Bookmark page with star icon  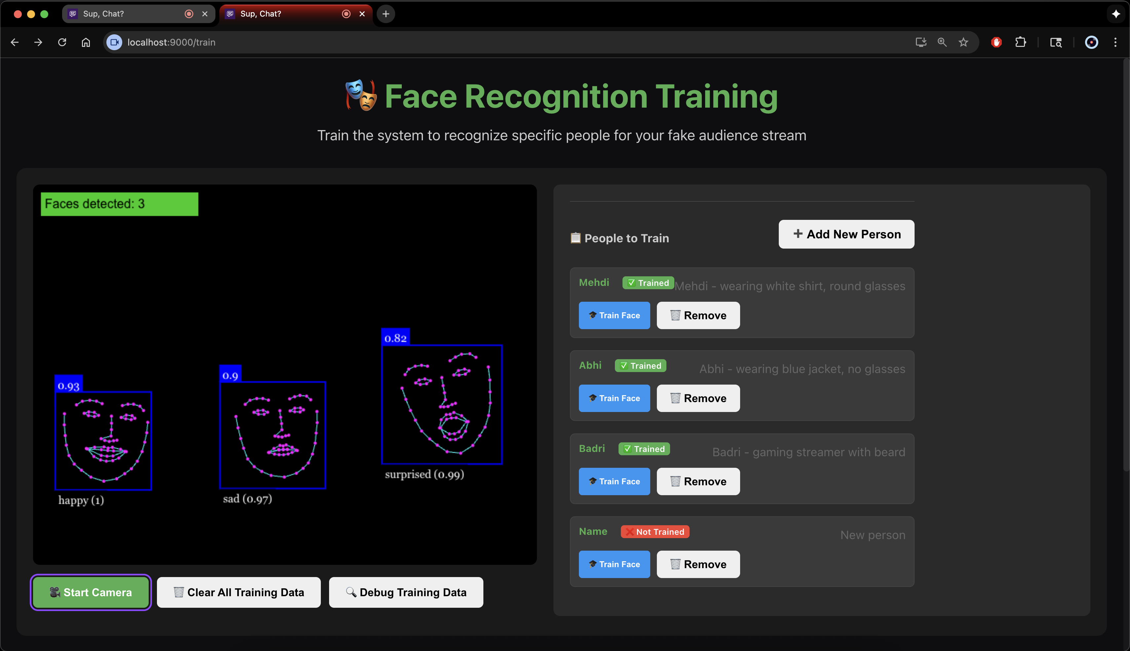click(963, 42)
